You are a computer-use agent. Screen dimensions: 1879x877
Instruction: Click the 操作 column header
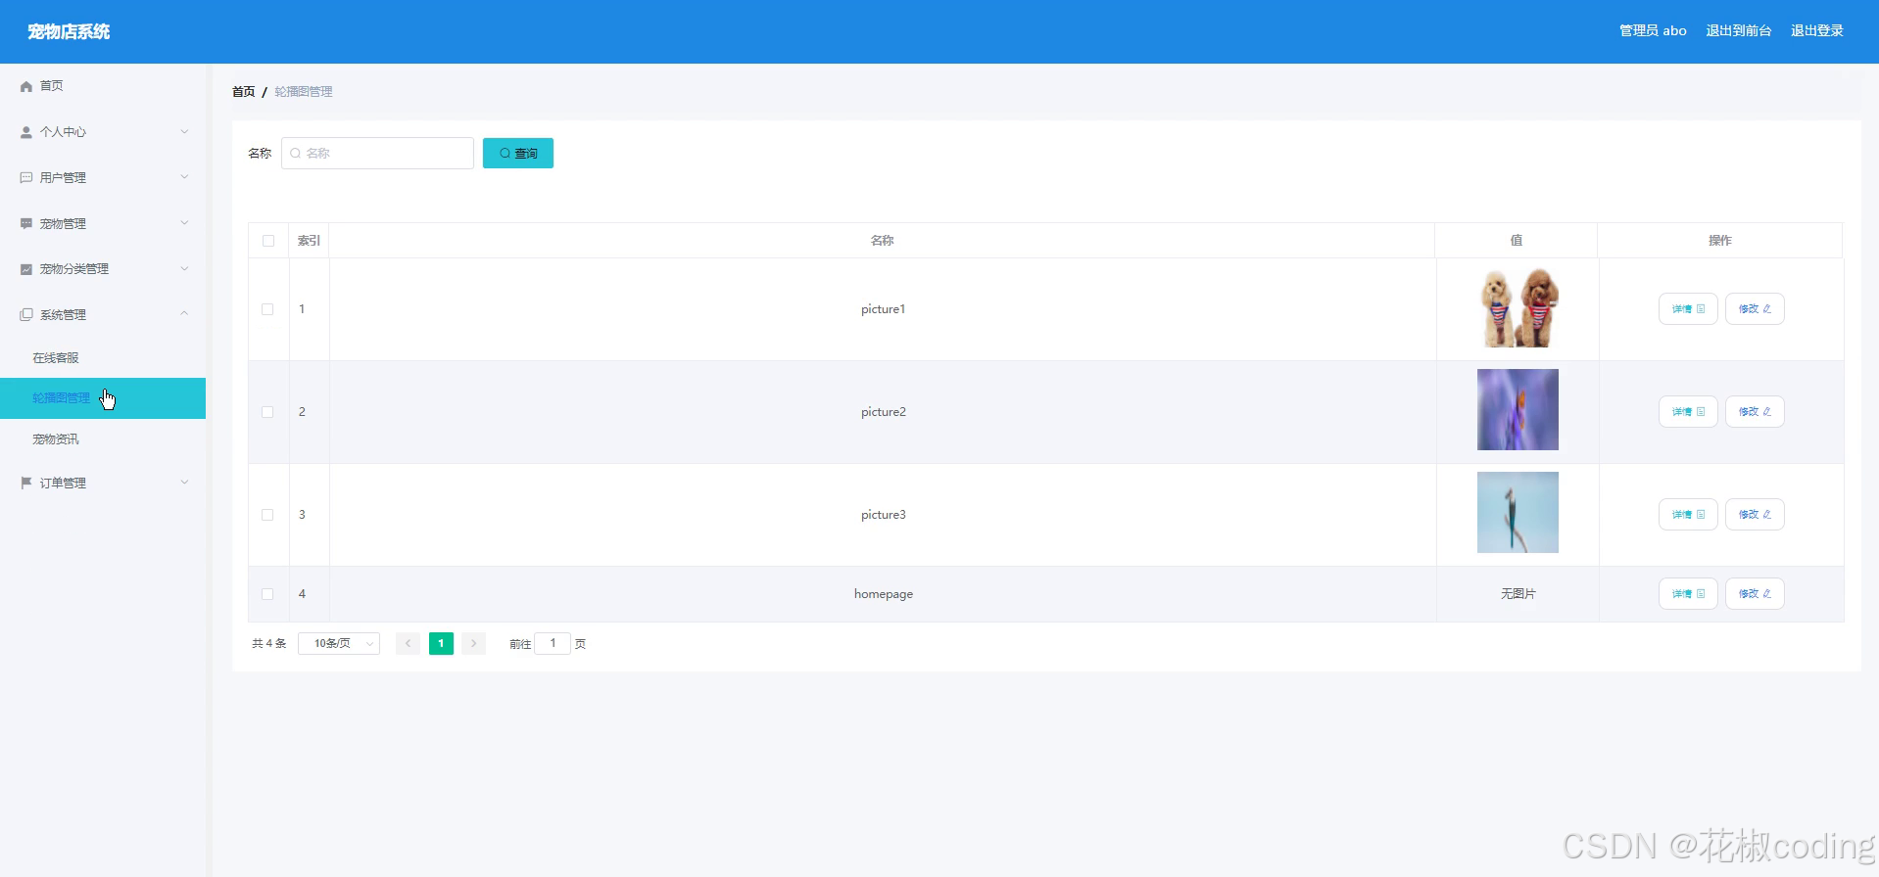click(x=1720, y=241)
